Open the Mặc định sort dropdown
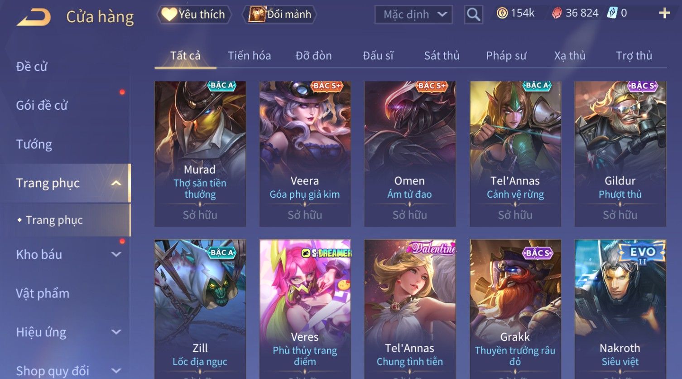Image resolution: width=682 pixels, height=379 pixels. 414,15
